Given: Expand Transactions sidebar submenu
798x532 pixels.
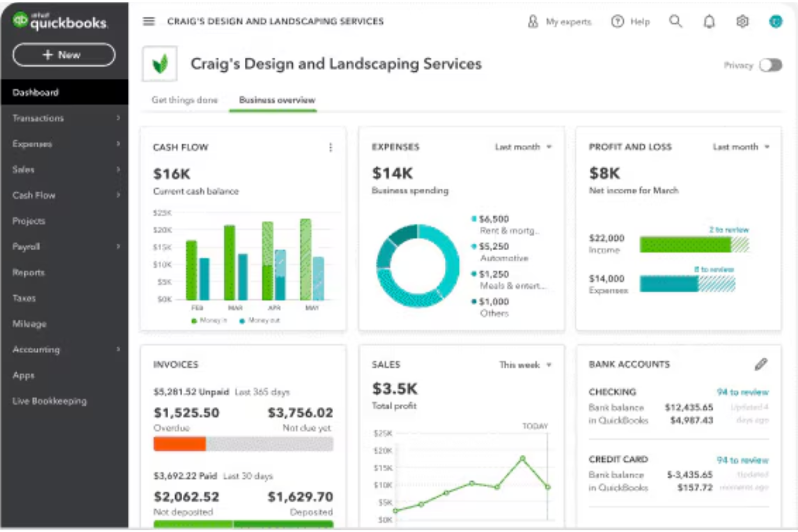Looking at the screenshot, I should tap(118, 118).
